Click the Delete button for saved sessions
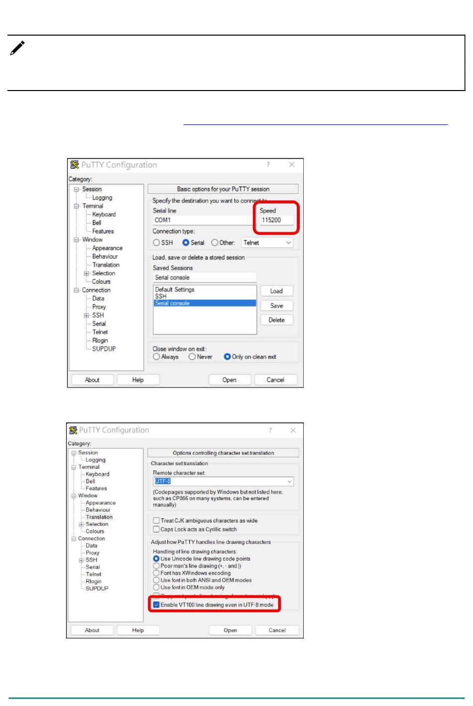The width and height of the screenshot is (473, 706). point(276,320)
